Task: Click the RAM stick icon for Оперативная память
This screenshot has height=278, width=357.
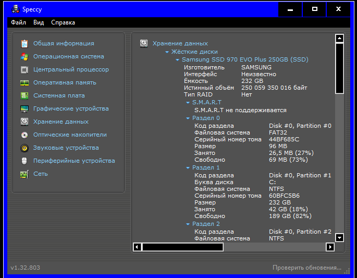Action: [24, 83]
